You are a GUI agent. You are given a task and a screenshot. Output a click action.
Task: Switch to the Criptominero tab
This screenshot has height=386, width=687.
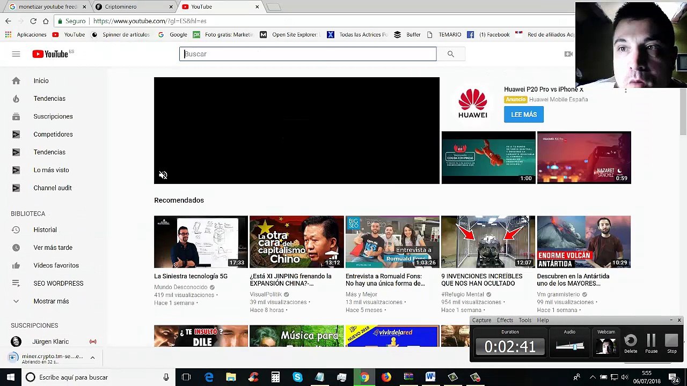[x=134, y=6]
